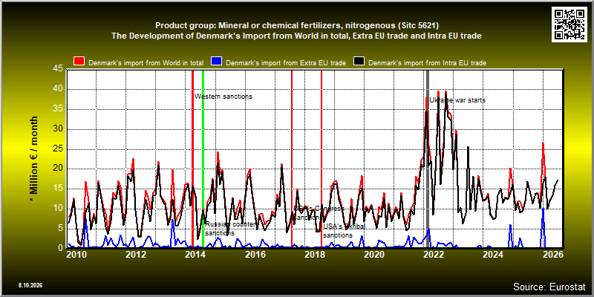Click the "USA's Oktibai sanctions" annotation
The image size is (594, 297).
coord(345,231)
